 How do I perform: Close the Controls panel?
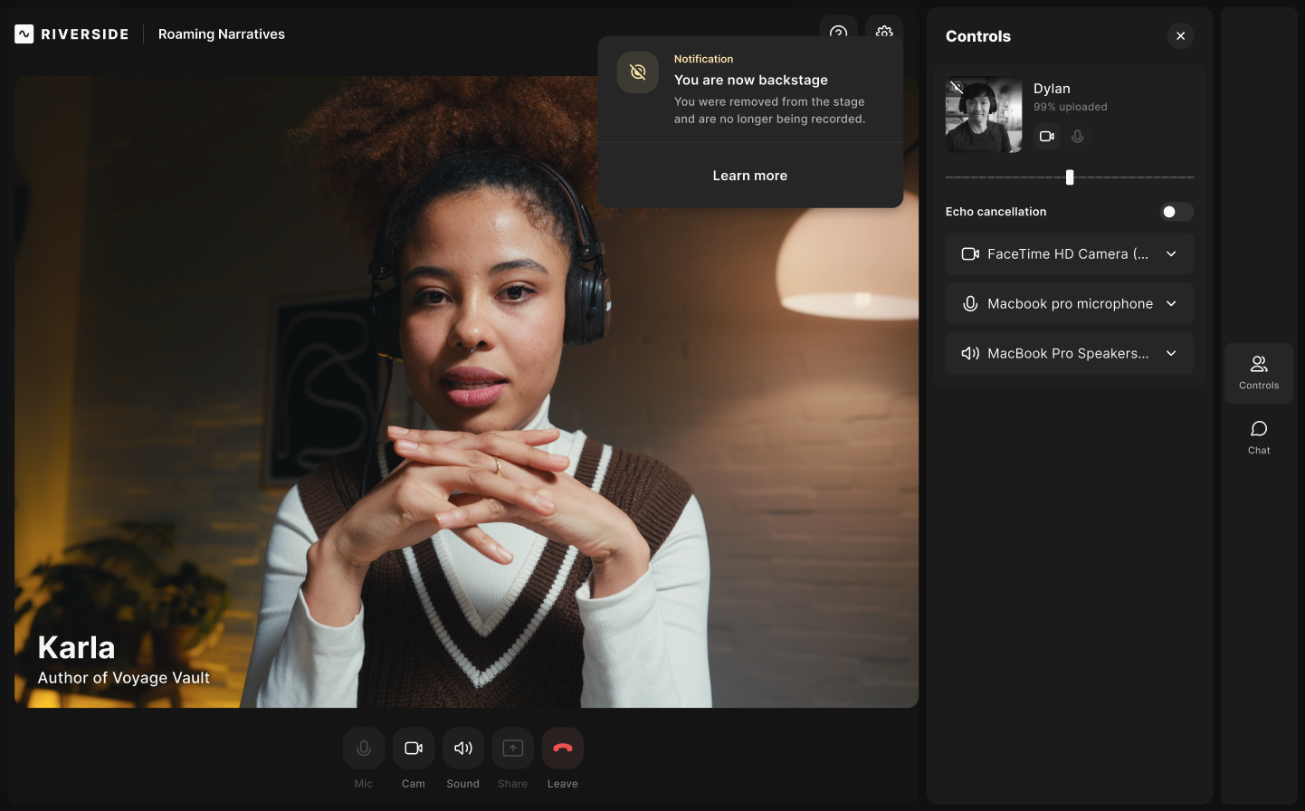tap(1180, 36)
